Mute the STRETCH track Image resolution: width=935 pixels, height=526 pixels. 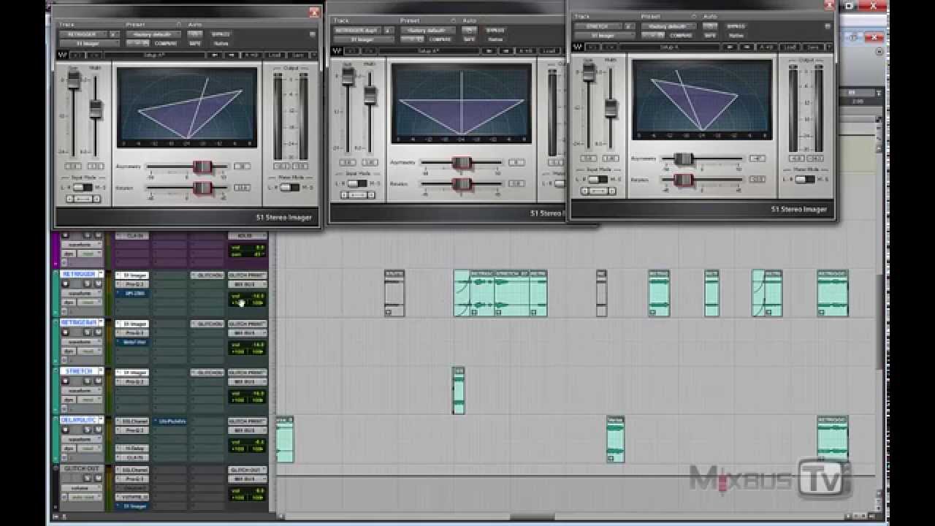98,381
